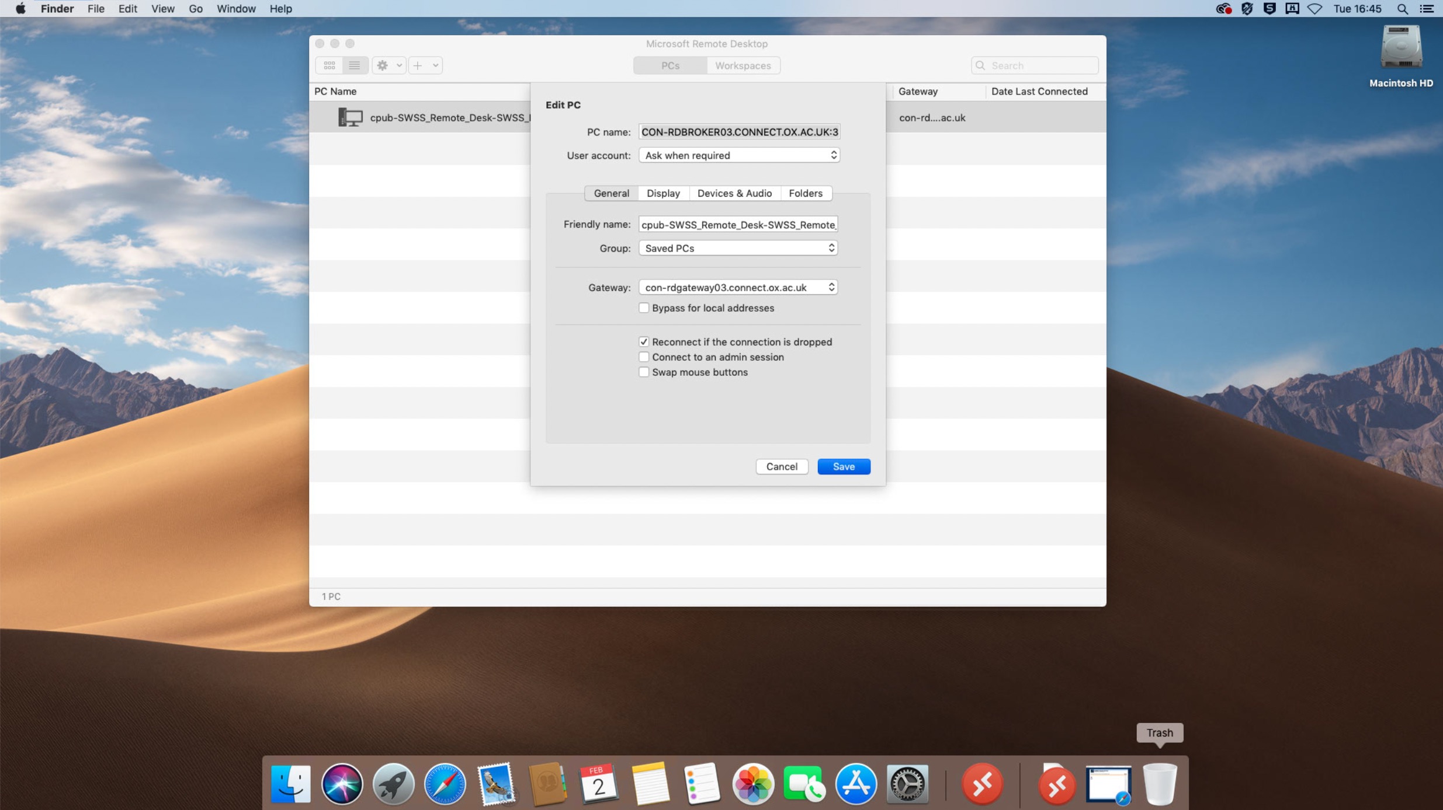Open minimized Safari window in Dock
Viewport: 1443px width, 810px height.
tap(1108, 785)
